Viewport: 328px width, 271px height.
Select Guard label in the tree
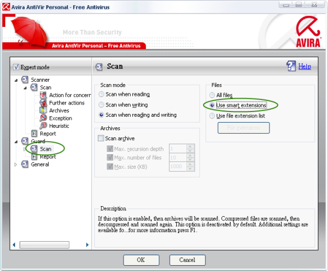(38, 141)
